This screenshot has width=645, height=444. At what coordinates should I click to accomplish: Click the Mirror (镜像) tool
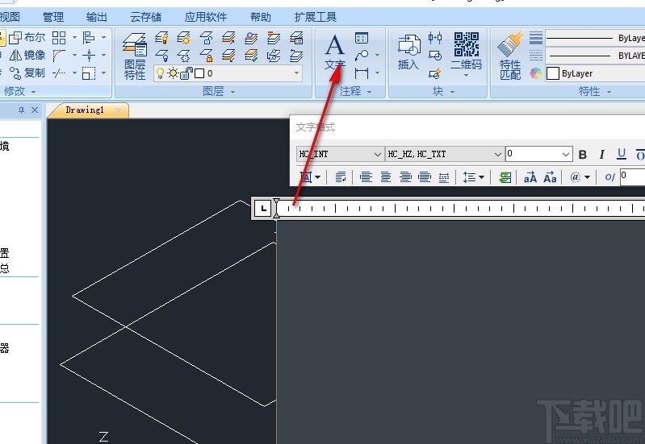[x=27, y=55]
